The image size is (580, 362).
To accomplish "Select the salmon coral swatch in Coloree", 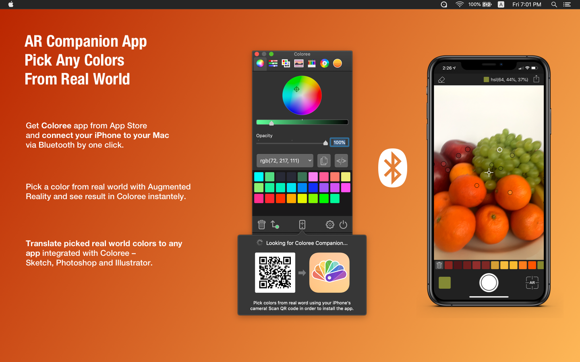I will tap(335, 177).
